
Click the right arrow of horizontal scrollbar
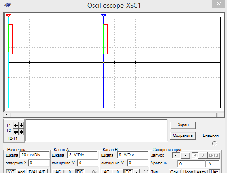221,115
